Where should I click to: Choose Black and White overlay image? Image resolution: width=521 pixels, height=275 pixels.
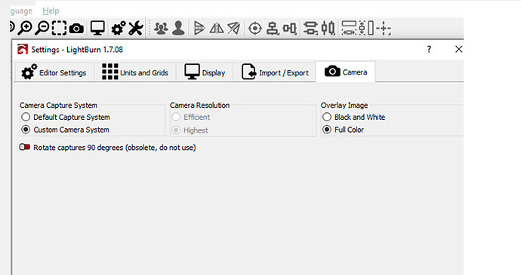coord(327,117)
